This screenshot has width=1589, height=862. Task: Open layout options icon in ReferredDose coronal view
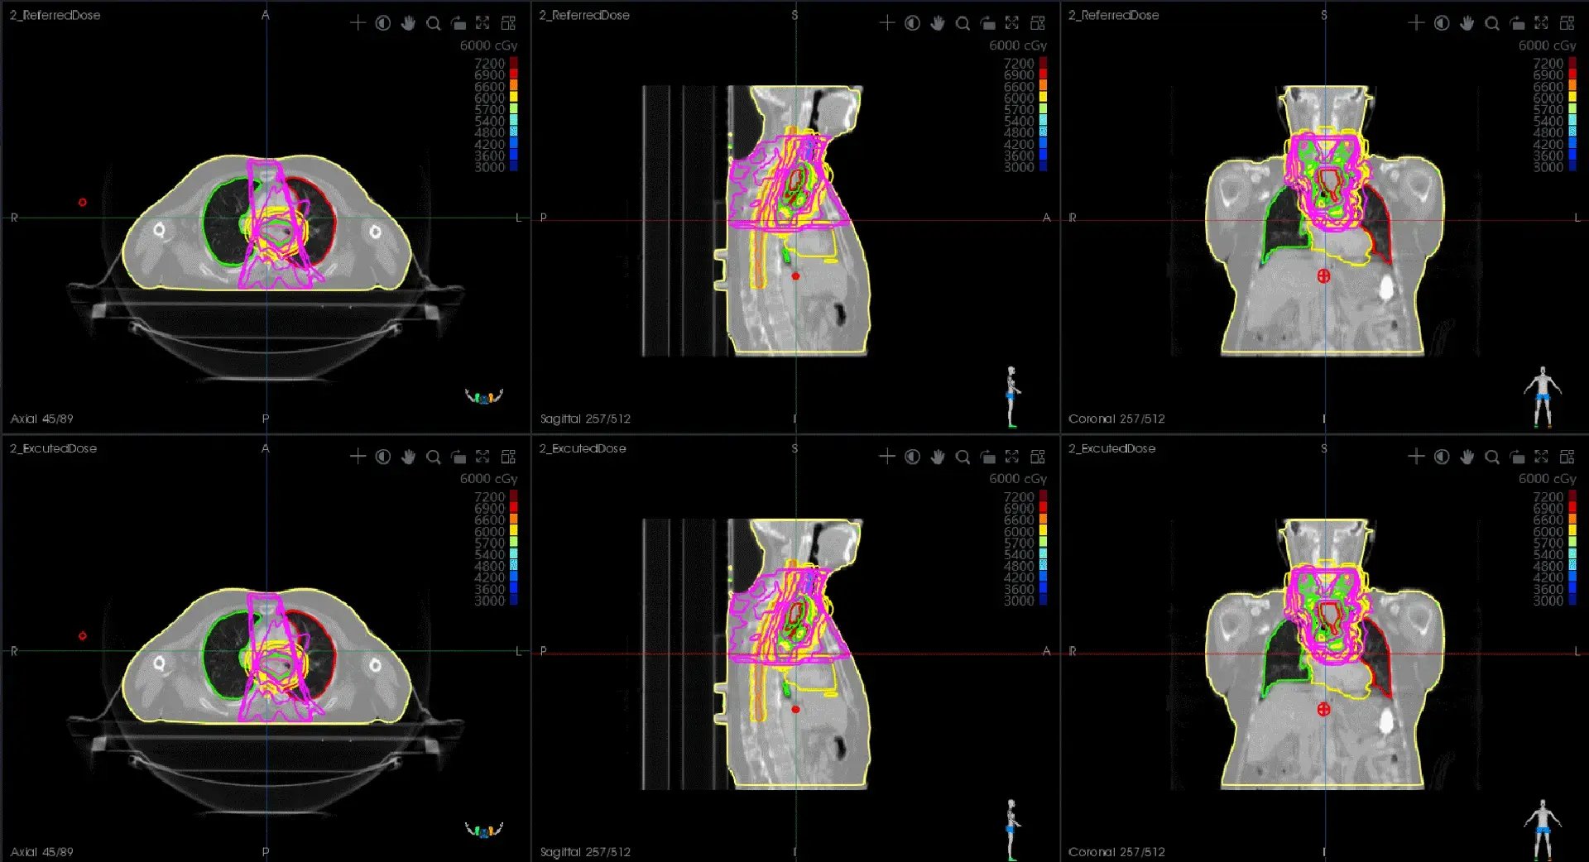click(1567, 23)
